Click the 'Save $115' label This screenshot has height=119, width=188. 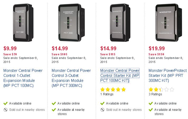108,54
